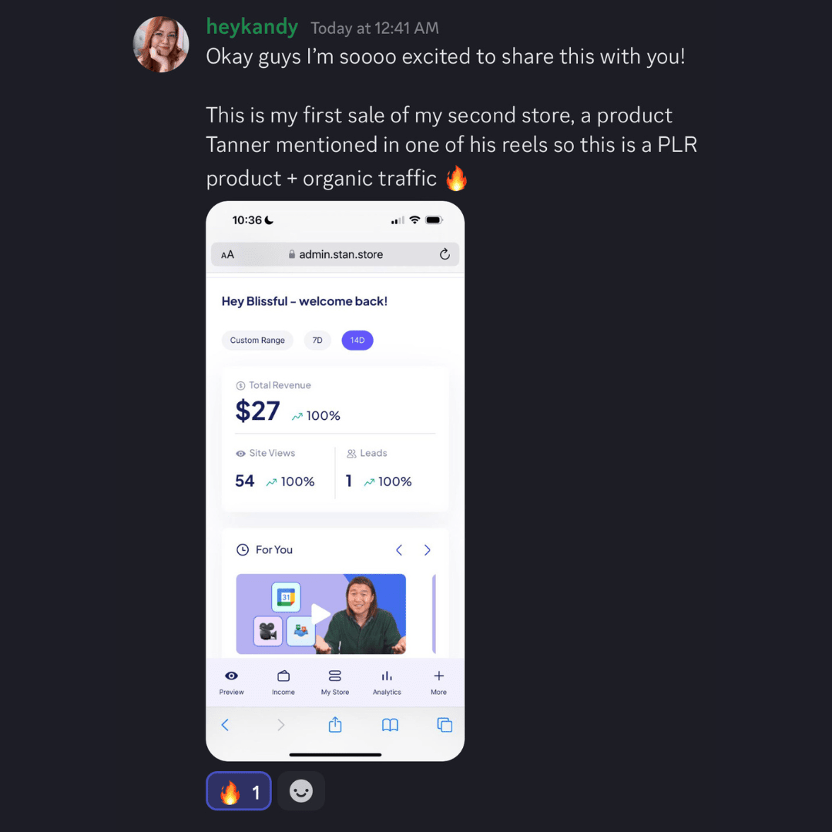Open the Safari tabs overview icon
Viewport: 832px width, 832px height.
pyautogui.click(x=445, y=725)
